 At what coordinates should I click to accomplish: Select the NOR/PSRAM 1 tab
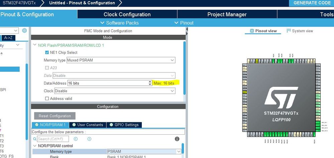(x=50, y=125)
